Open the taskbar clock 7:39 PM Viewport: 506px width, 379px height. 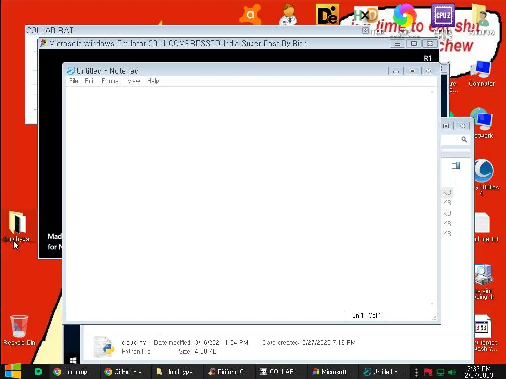(x=479, y=372)
